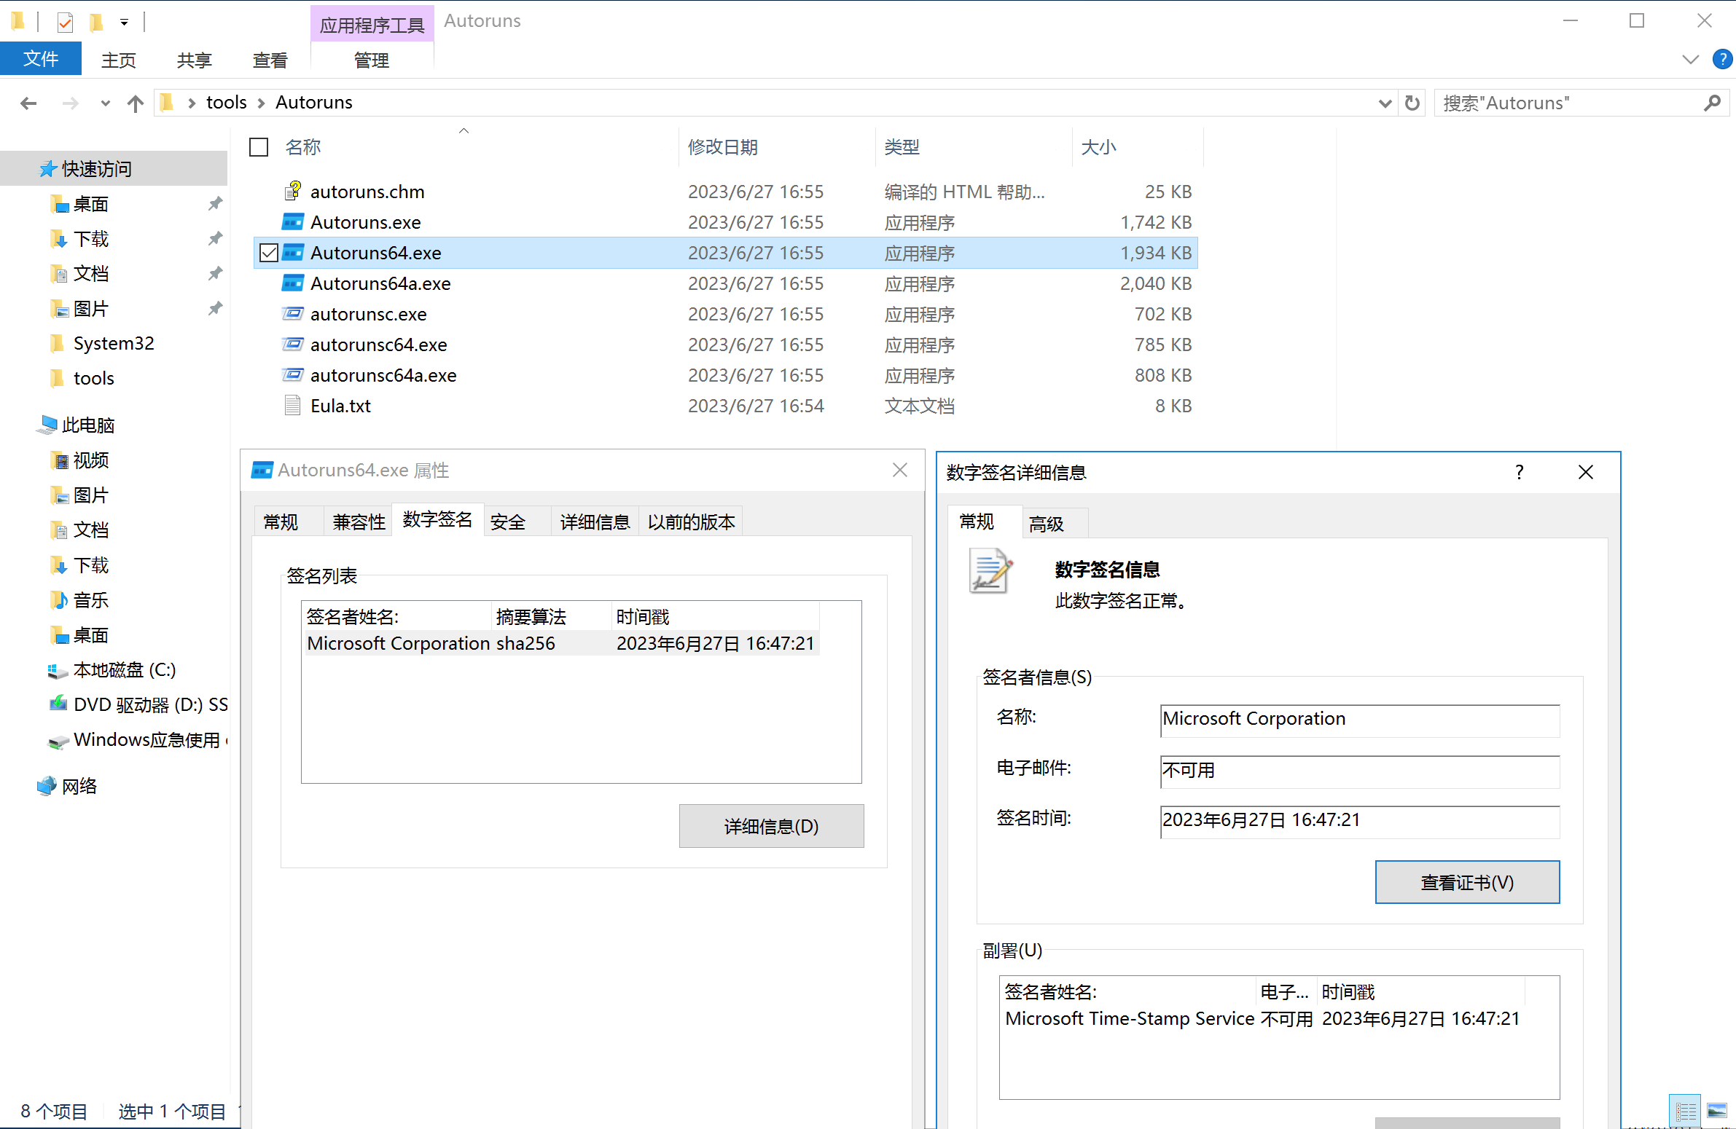1736x1129 pixels.
Task: Unpin 桌面 from quick access
Action: [x=214, y=203]
